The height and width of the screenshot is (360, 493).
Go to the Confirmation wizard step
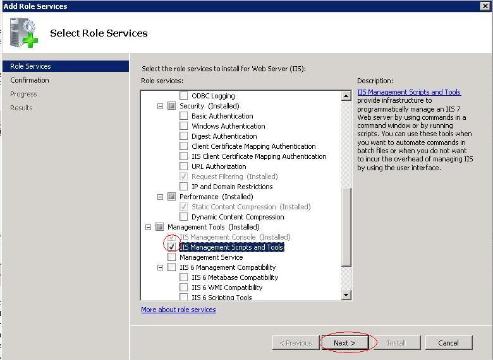tap(30, 80)
